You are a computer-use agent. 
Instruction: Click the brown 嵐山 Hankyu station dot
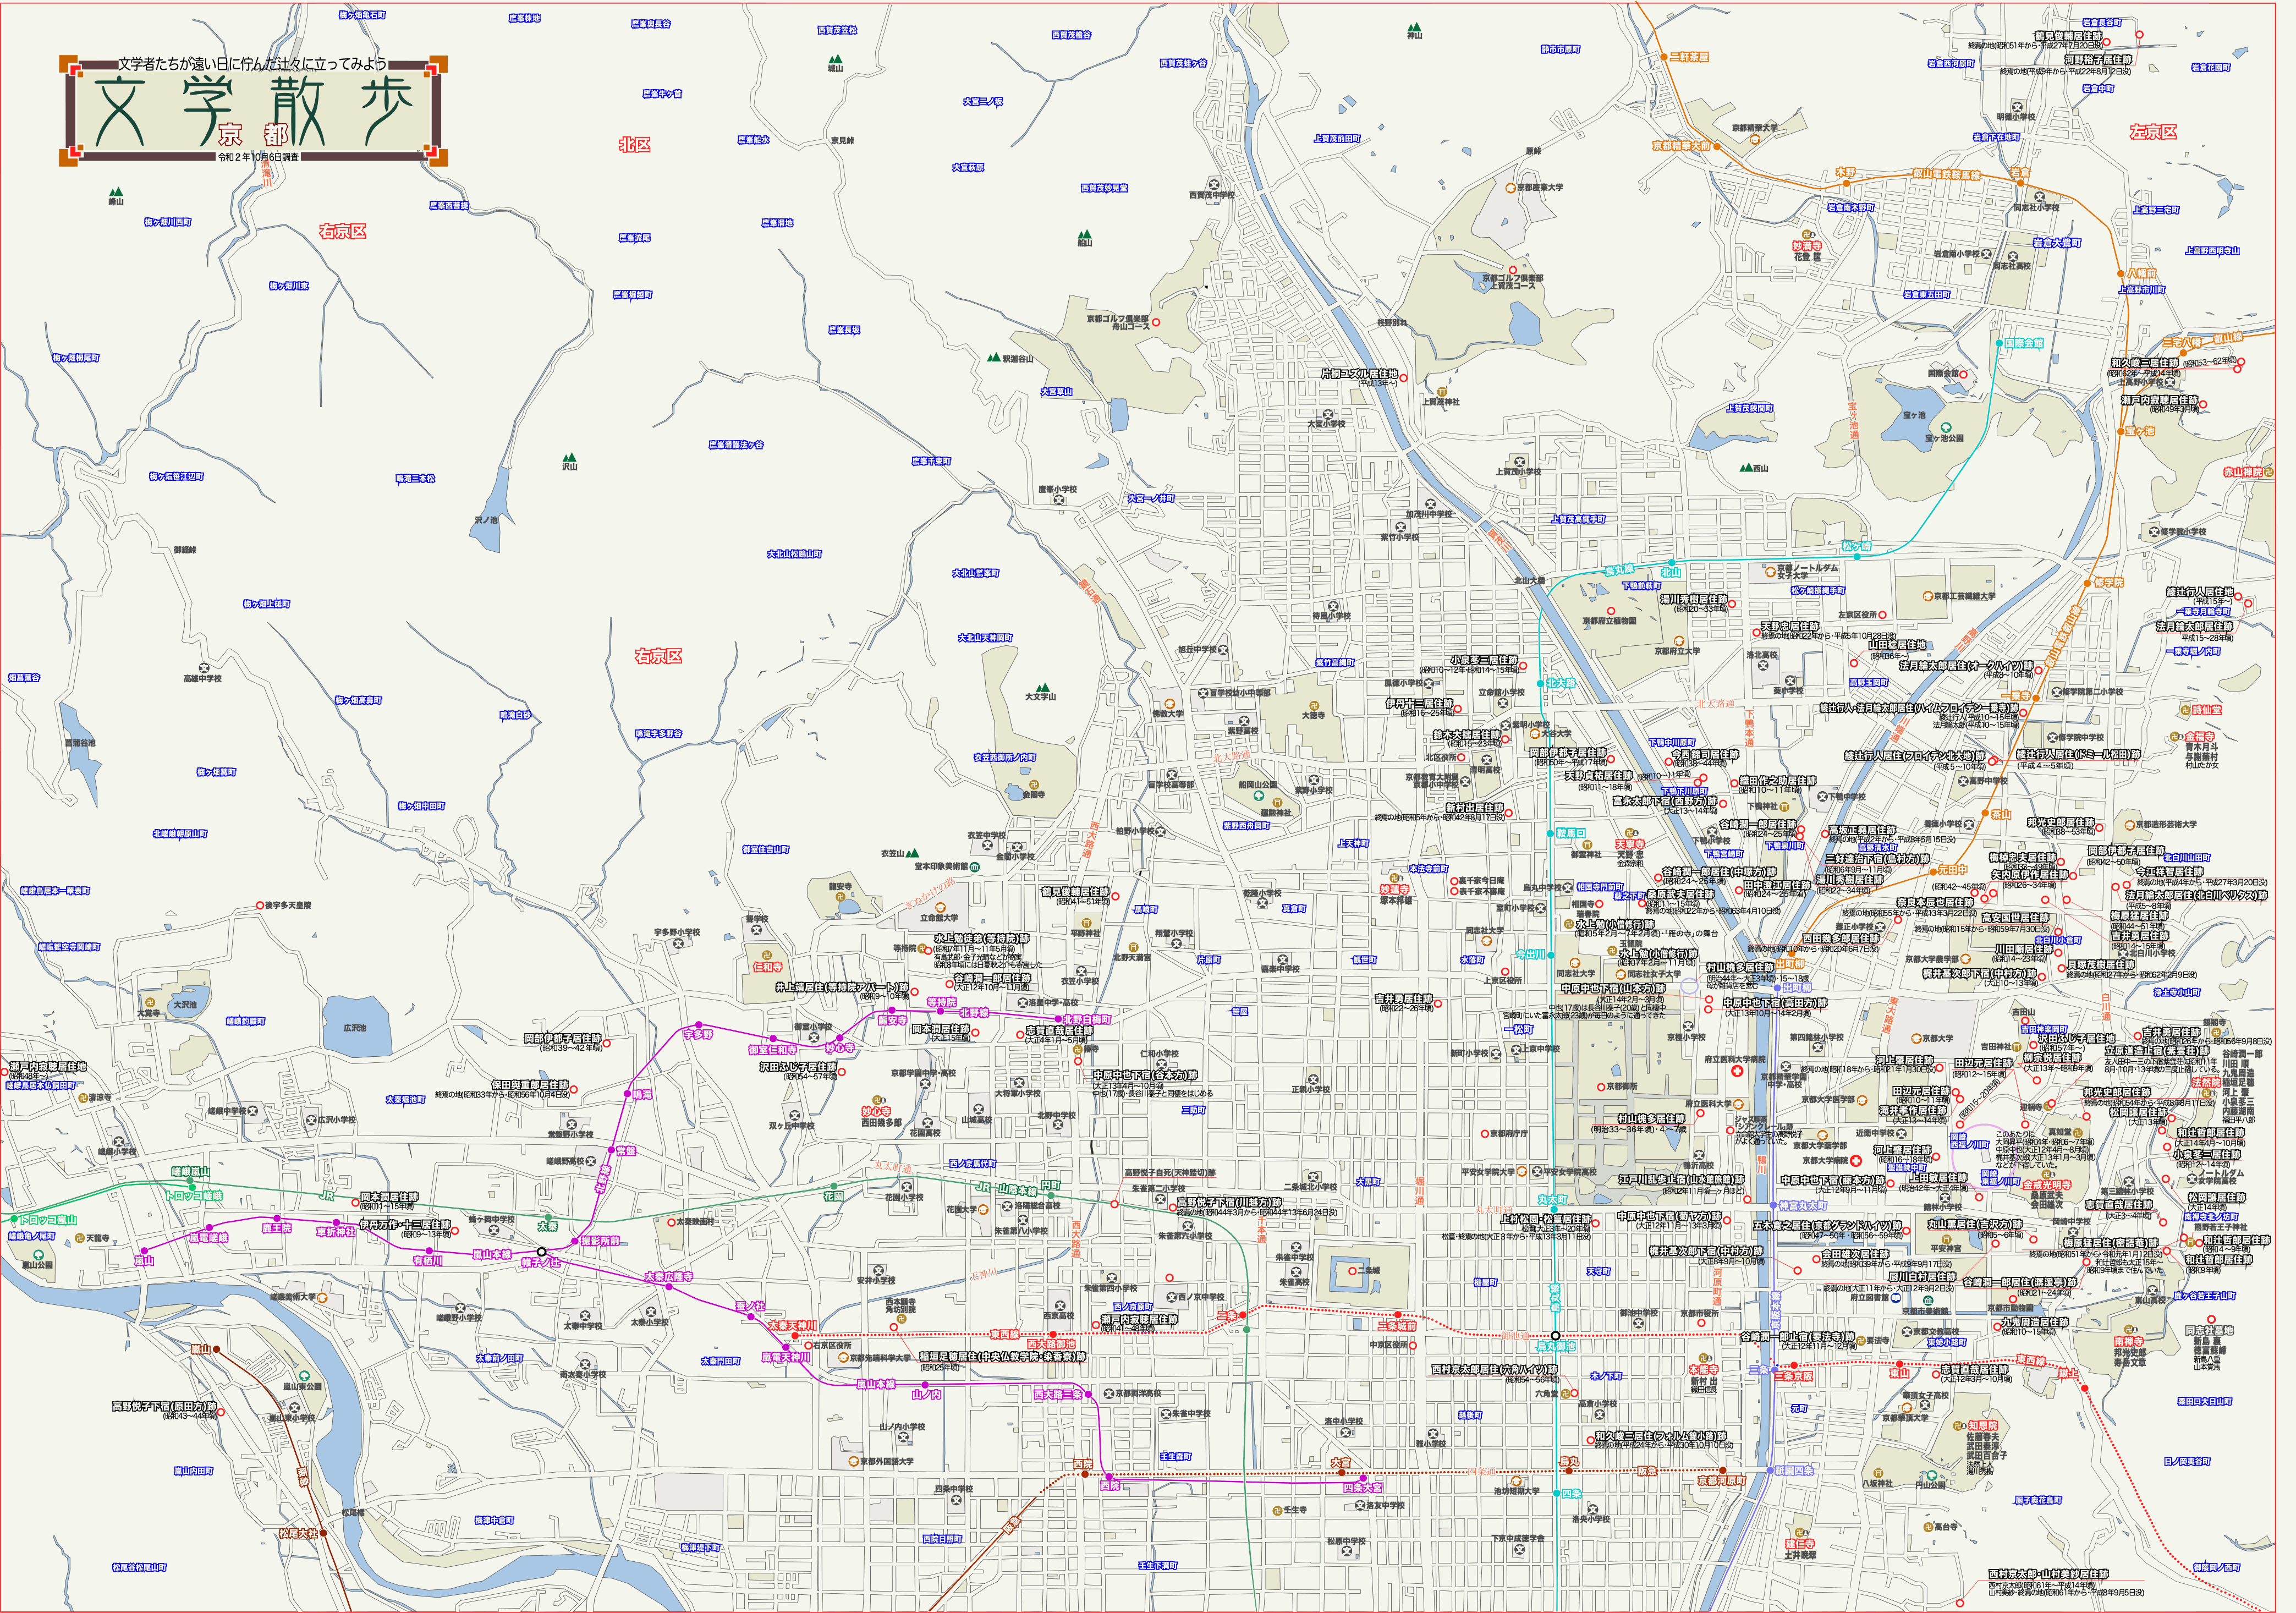pyautogui.click(x=216, y=1350)
